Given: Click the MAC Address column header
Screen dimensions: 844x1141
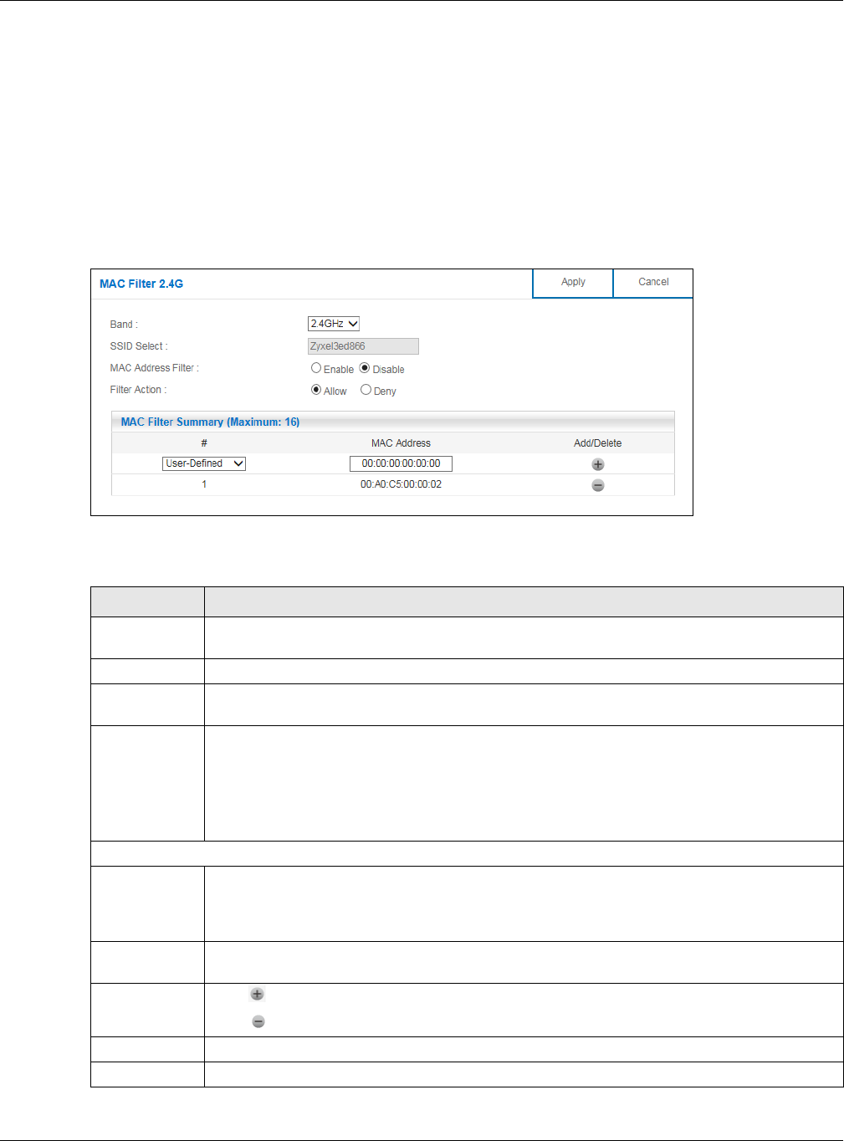Looking at the screenshot, I should coord(401,443).
